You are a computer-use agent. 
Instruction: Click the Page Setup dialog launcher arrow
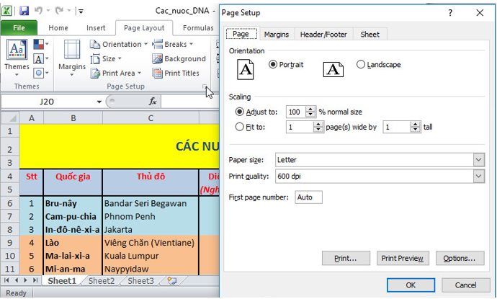tap(205, 86)
